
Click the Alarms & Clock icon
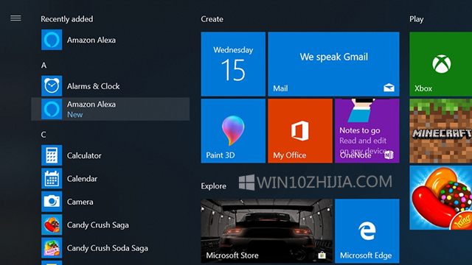[52, 86]
